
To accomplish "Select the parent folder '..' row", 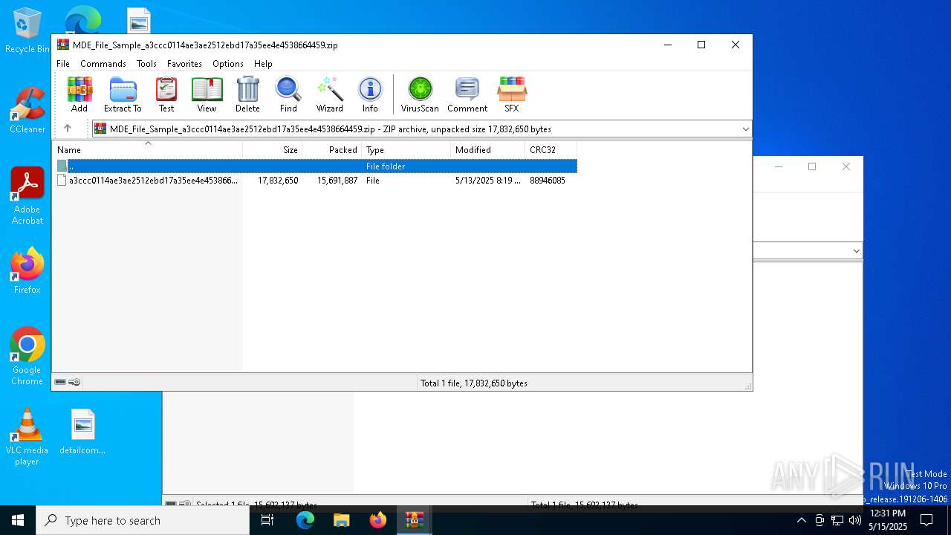I will 315,166.
